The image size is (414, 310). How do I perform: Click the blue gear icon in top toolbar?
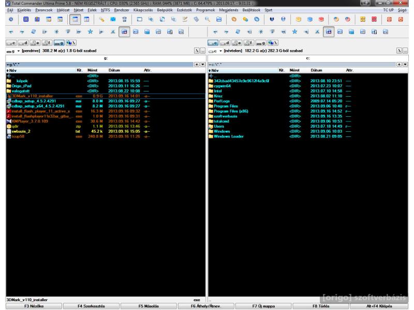[x=11, y=19]
